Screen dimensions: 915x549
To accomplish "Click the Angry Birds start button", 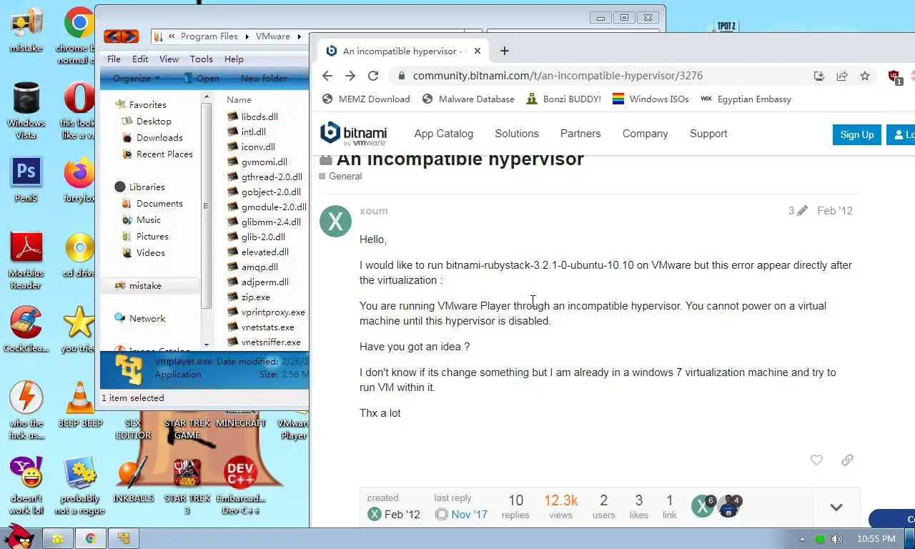I will pos(18,537).
